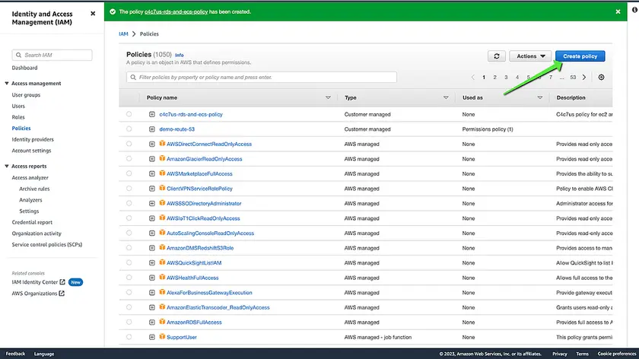The height and width of the screenshot is (359, 639).
Task: Go to page 3 of policies
Action: click(506, 78)
